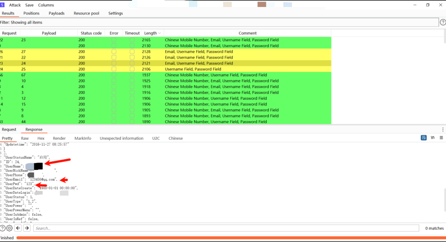Tick Error checkbox in payload 25 row

click(114, 69)
